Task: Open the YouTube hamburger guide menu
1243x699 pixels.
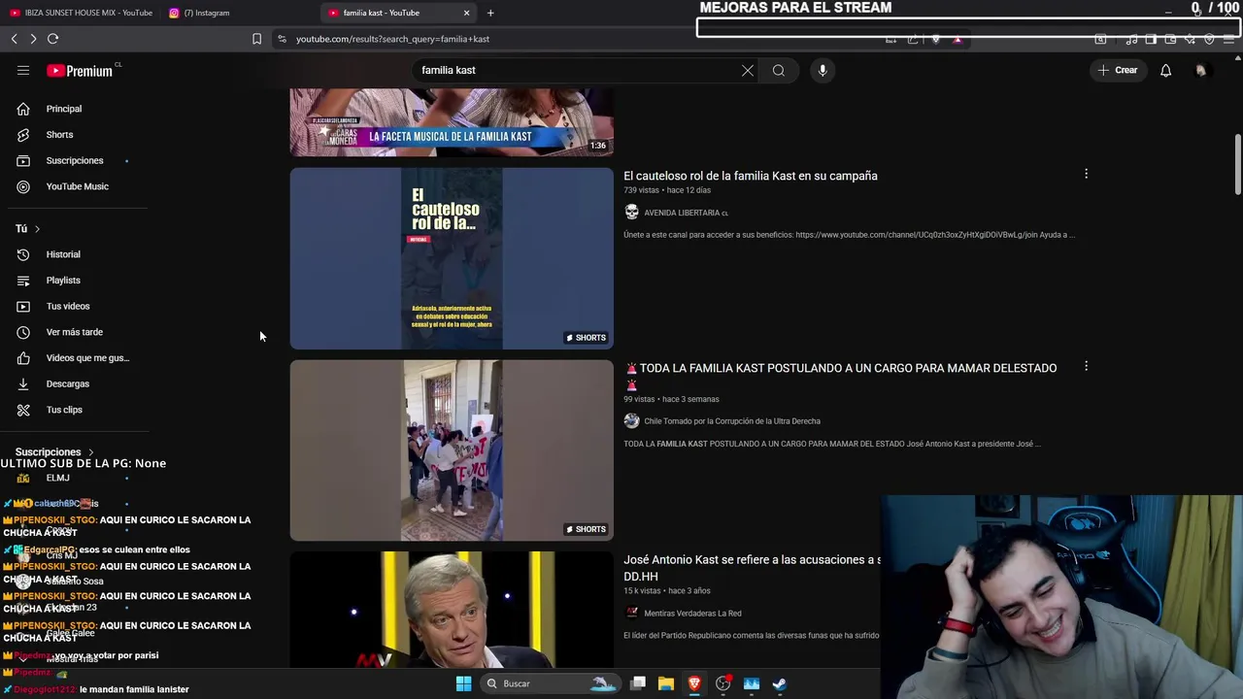Action: 23,70
